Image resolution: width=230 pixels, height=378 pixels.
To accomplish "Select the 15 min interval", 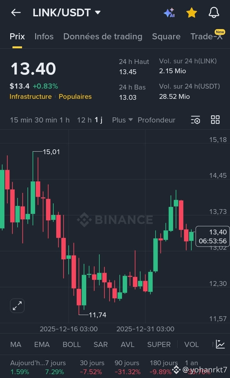I will [x=21, y=120].
